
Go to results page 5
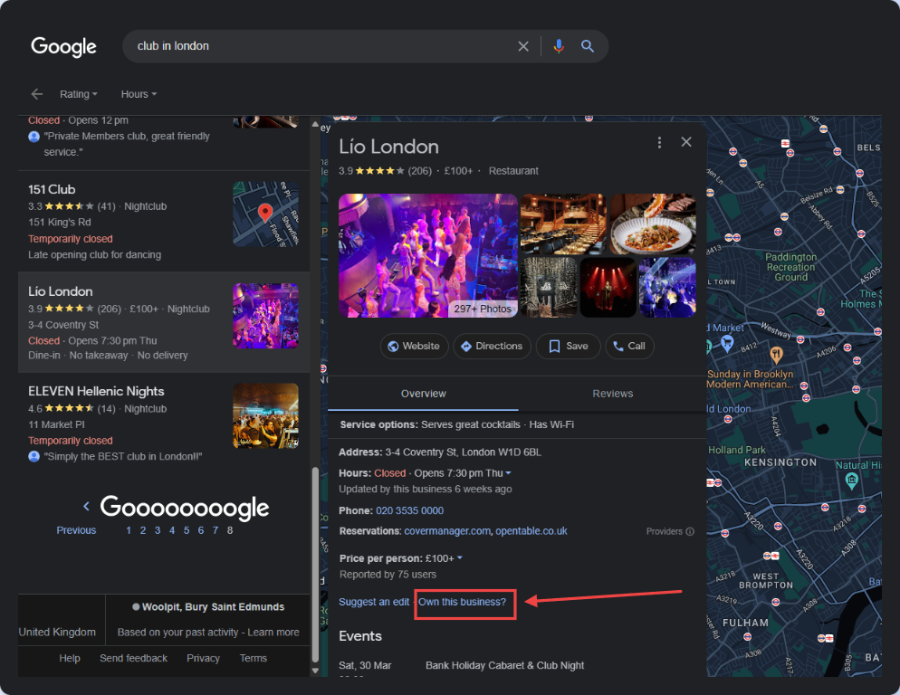[187, 530]
